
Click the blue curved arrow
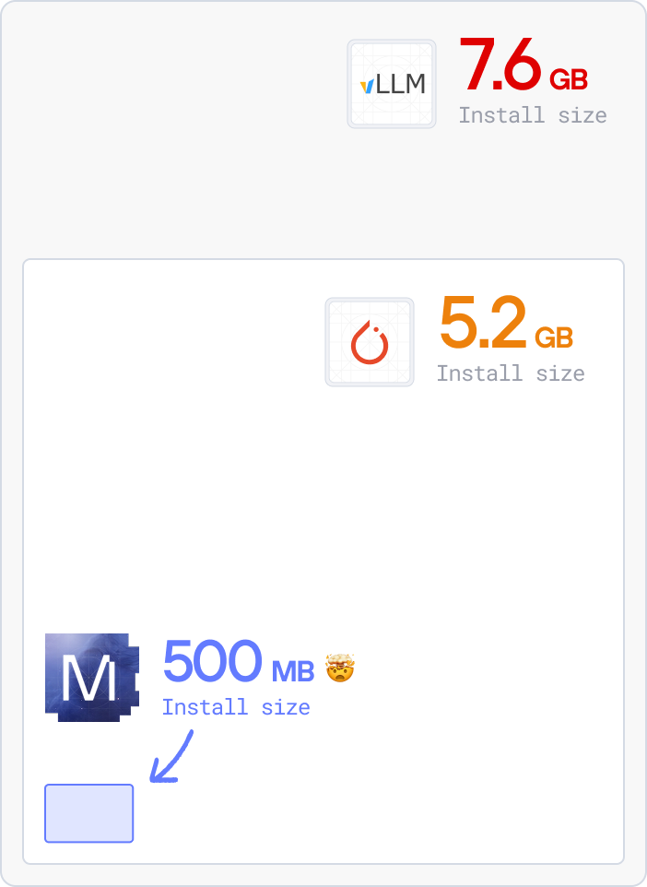point(171,756)
